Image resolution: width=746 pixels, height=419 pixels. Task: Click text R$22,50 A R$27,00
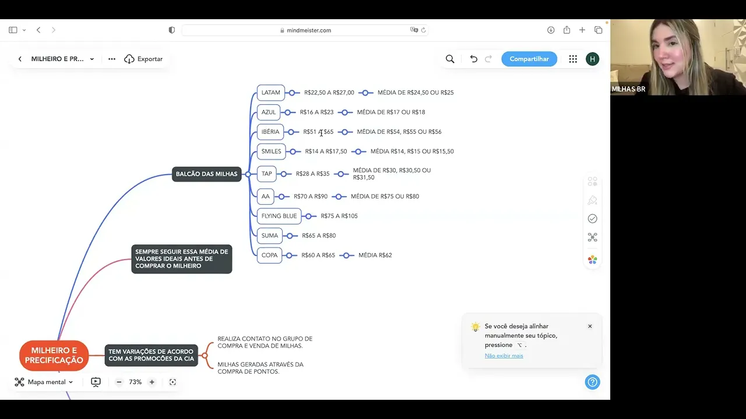pos(329,93)
